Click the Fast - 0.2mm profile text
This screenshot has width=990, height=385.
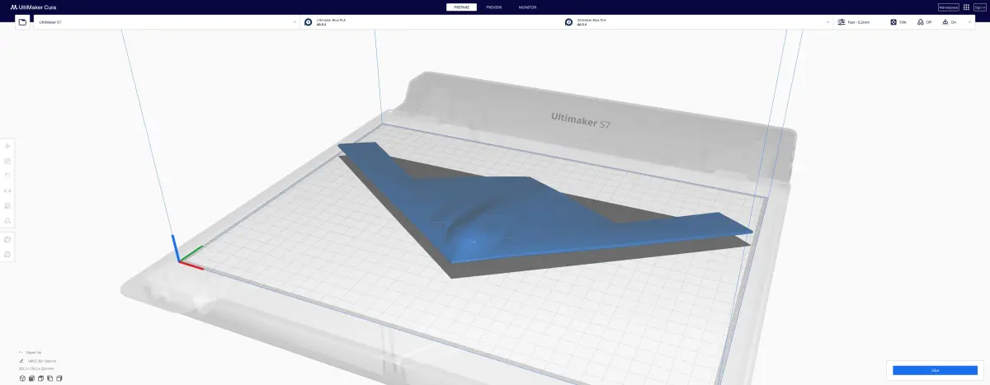coord(859,22)
